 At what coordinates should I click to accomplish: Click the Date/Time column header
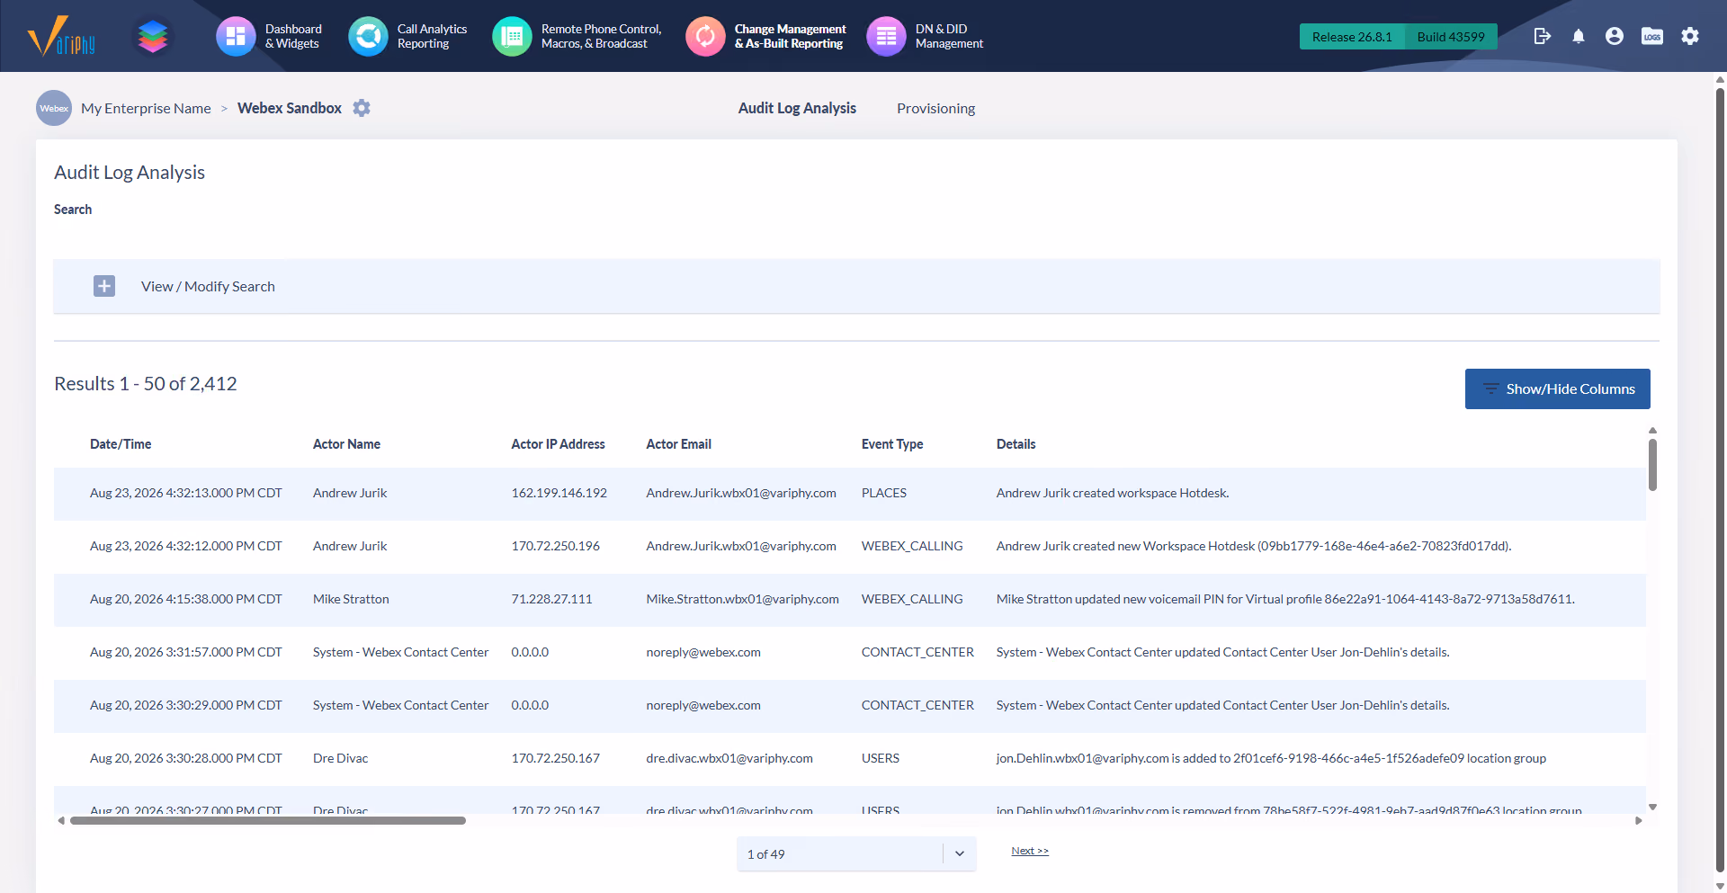[121, 444]
